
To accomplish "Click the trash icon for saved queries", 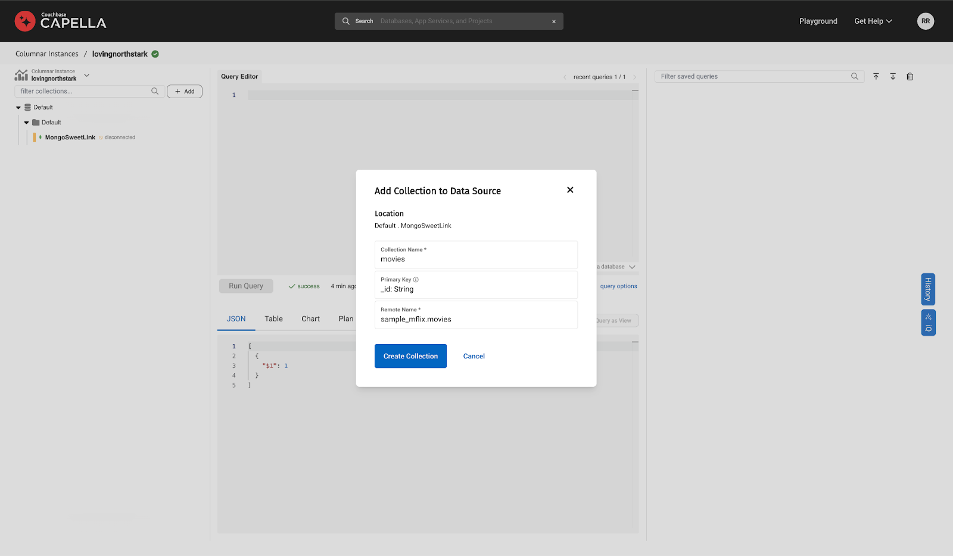I will tap(910, 76).
